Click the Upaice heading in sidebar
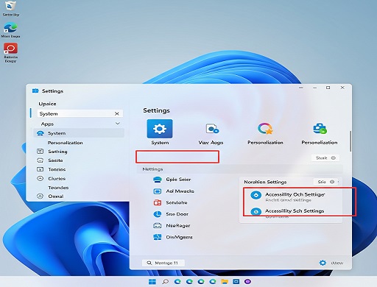This screenshot has width=377, height=287. click(47, 104)
